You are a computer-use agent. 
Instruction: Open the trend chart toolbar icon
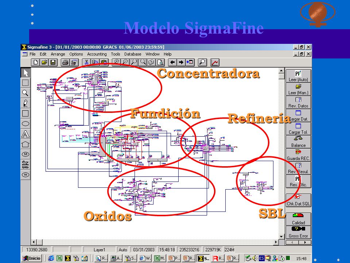point(215,62)
